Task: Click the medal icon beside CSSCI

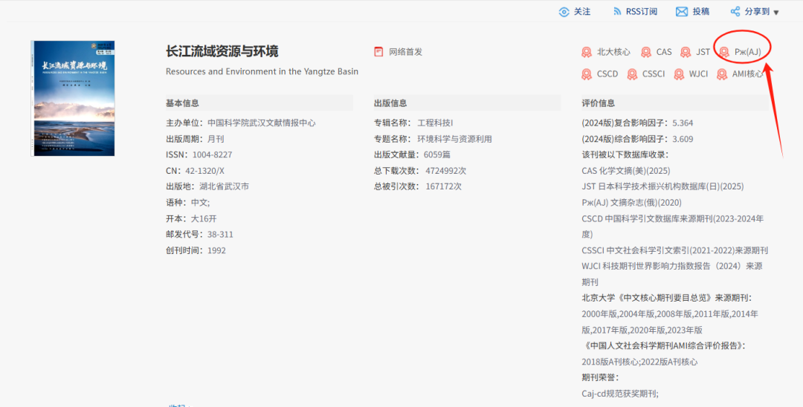Action: [x=633, y=74]
